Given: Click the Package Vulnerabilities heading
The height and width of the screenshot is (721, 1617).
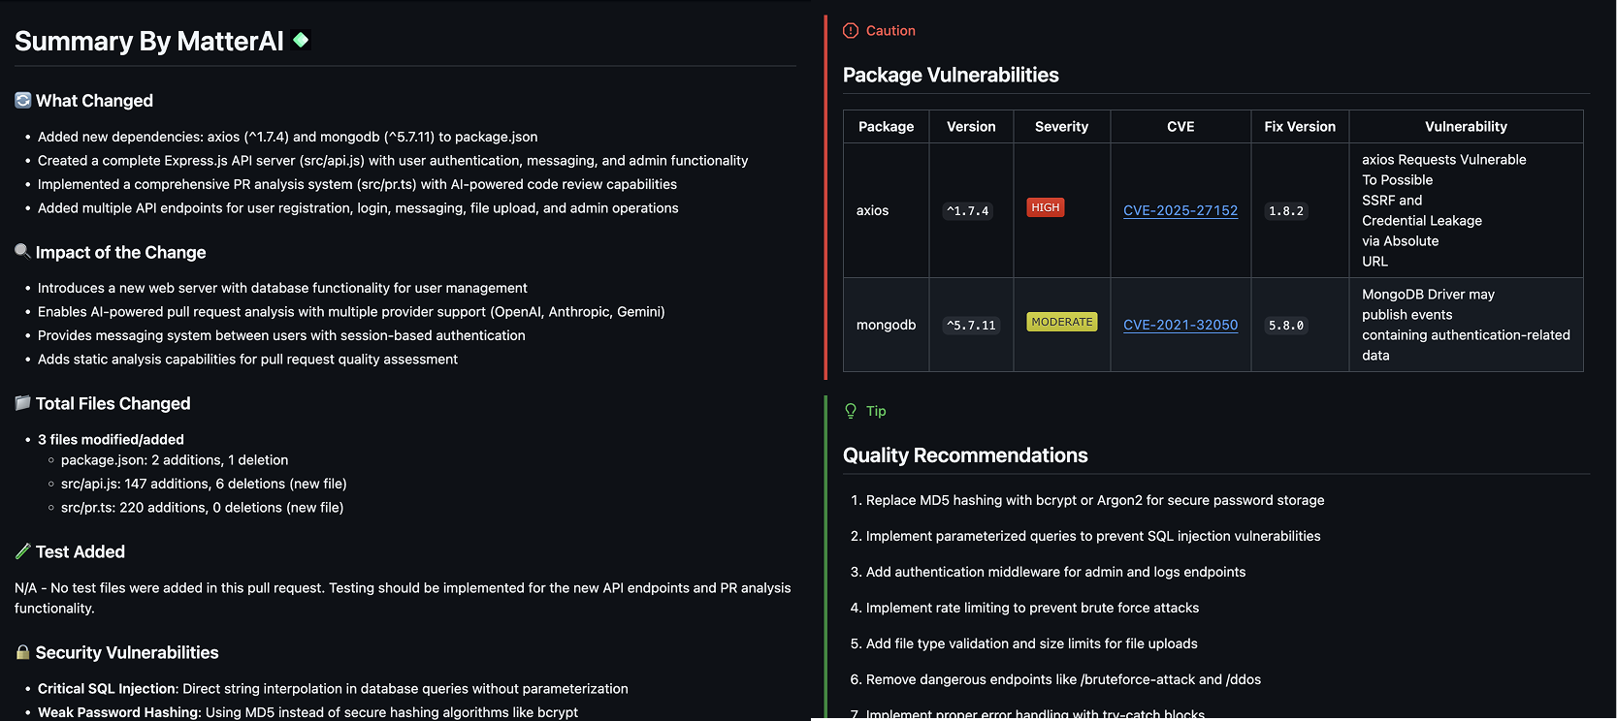Looking at the screenshot, I should click(x=951, y=75).
